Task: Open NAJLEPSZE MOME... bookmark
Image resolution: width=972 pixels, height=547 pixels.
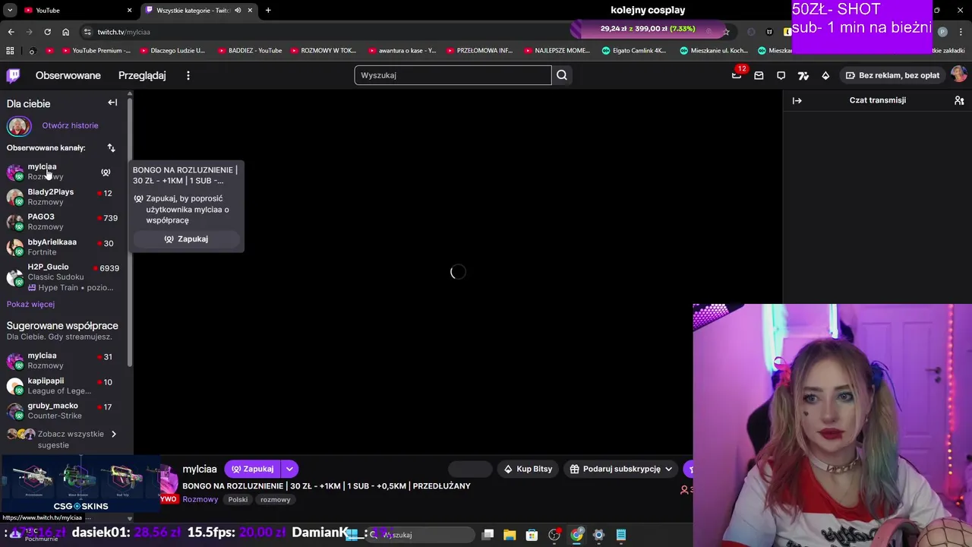Action: 556,51
